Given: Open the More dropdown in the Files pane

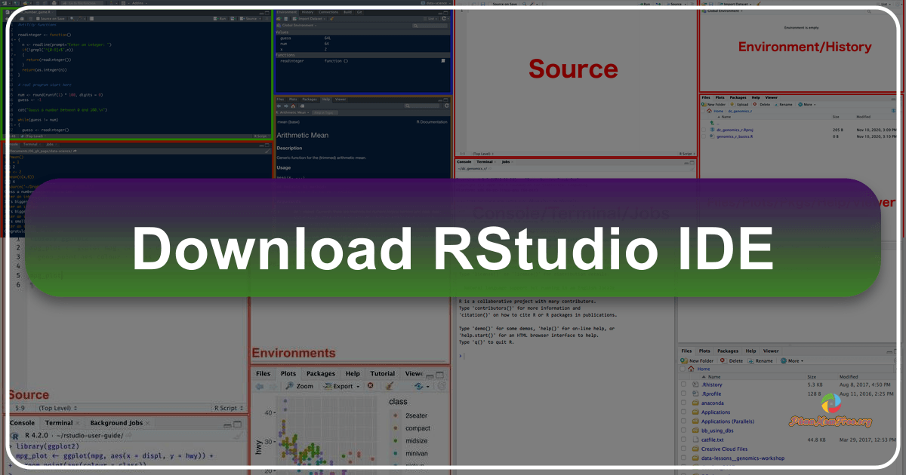Looking at the screenshot, I should pos(793,360).
